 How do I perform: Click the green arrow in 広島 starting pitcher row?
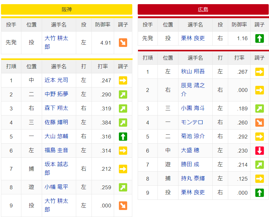point(259,38)
